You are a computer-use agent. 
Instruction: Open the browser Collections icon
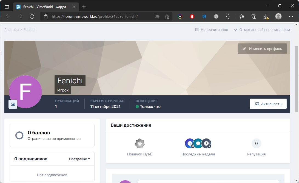[x=254, y=16]
